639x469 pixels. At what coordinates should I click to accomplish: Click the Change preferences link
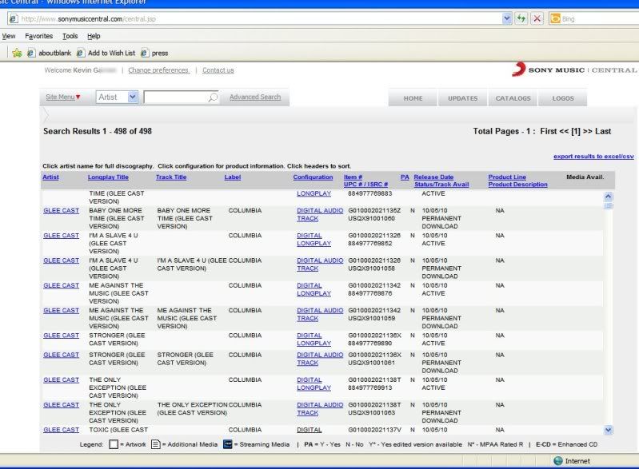pyautogui.click(x=158, y=70)
